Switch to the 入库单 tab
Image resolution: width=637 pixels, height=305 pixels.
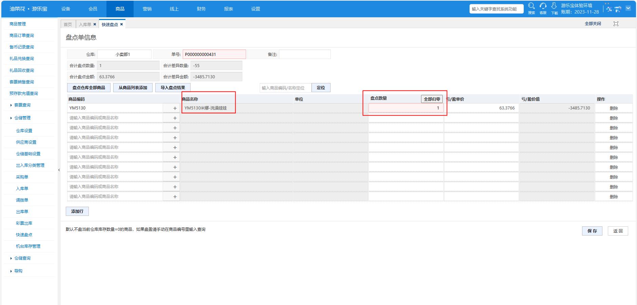[x=85, y=24]
